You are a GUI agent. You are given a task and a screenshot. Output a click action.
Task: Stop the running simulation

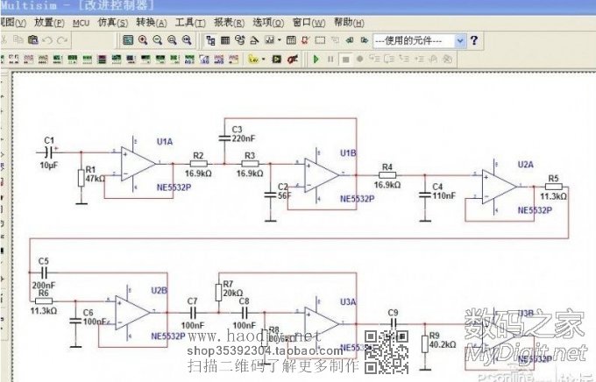(346, 59)
